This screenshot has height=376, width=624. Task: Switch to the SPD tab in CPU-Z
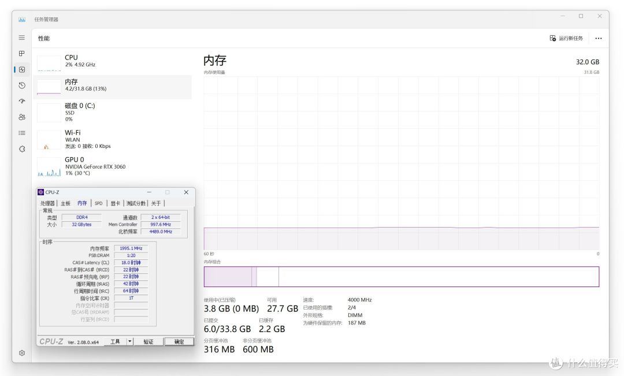point(98,203)
